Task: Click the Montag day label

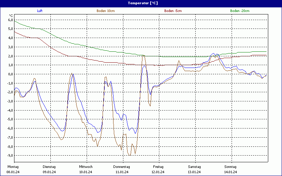Action: (13, 166)
